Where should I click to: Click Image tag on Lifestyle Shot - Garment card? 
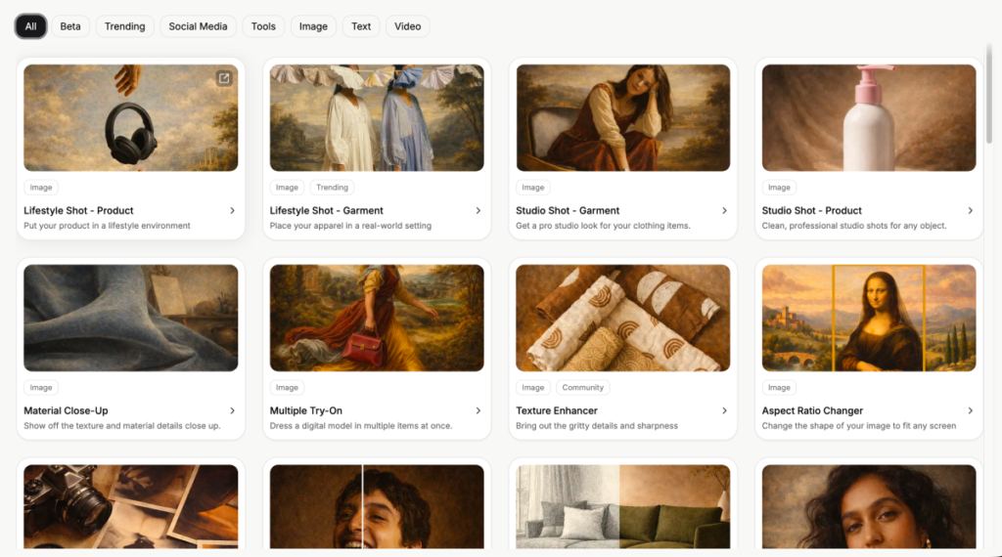point(287,188)
